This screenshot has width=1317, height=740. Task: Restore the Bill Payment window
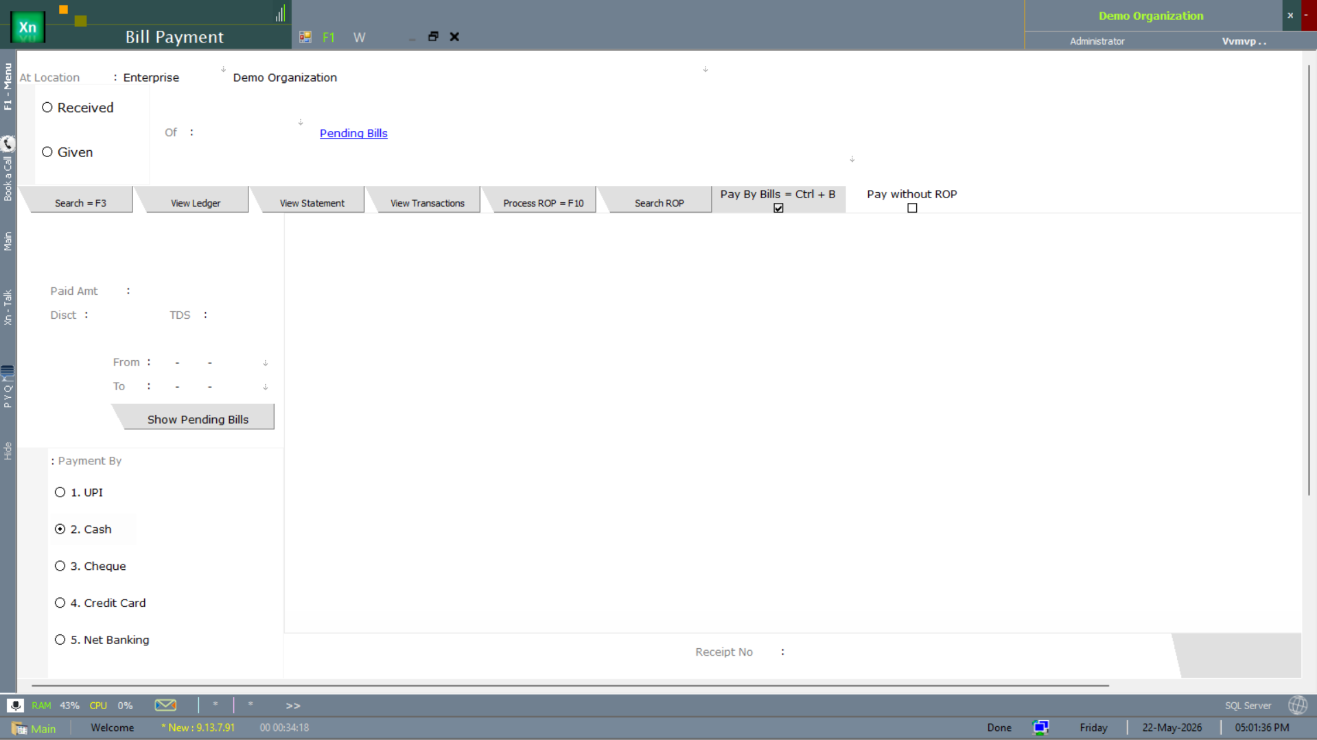(433, 36)
